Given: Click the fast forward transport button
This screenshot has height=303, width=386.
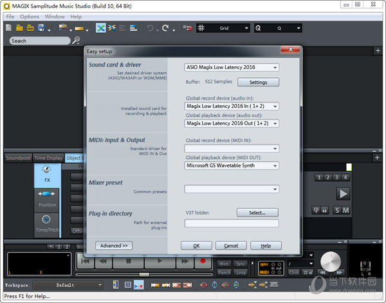Looking at the screenshot, I should [185, 261].
